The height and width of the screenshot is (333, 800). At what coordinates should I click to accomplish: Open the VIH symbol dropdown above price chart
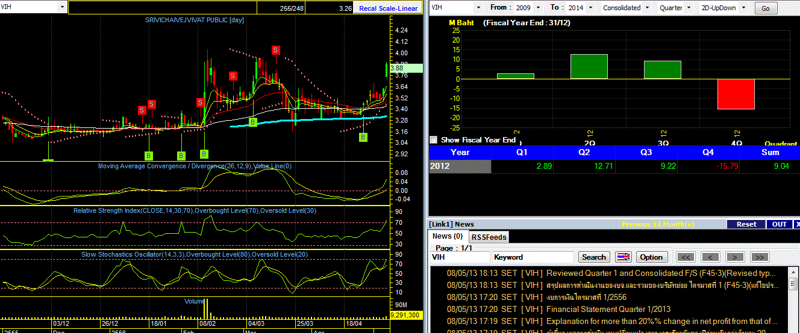(63, 7)
